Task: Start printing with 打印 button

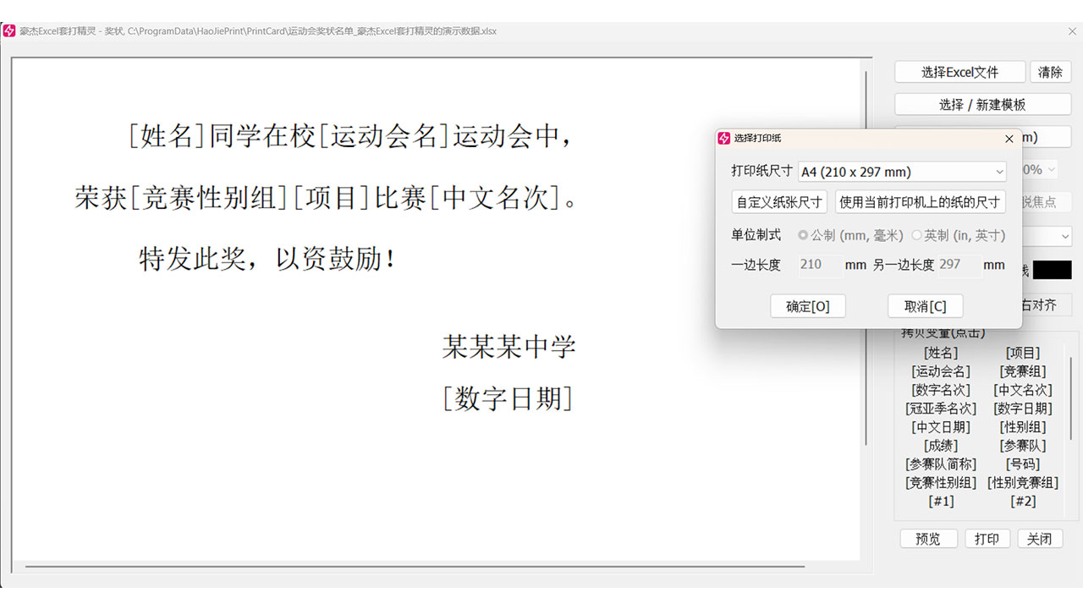Action: pyautogui.click(x=987, y=538)
